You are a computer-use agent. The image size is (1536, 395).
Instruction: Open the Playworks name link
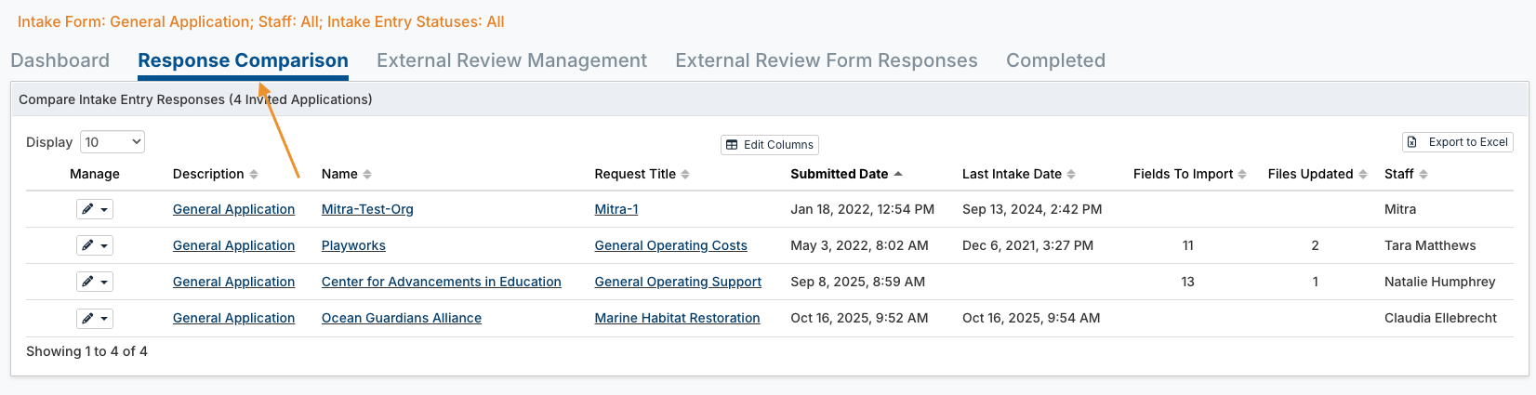(x=353, y=245)
